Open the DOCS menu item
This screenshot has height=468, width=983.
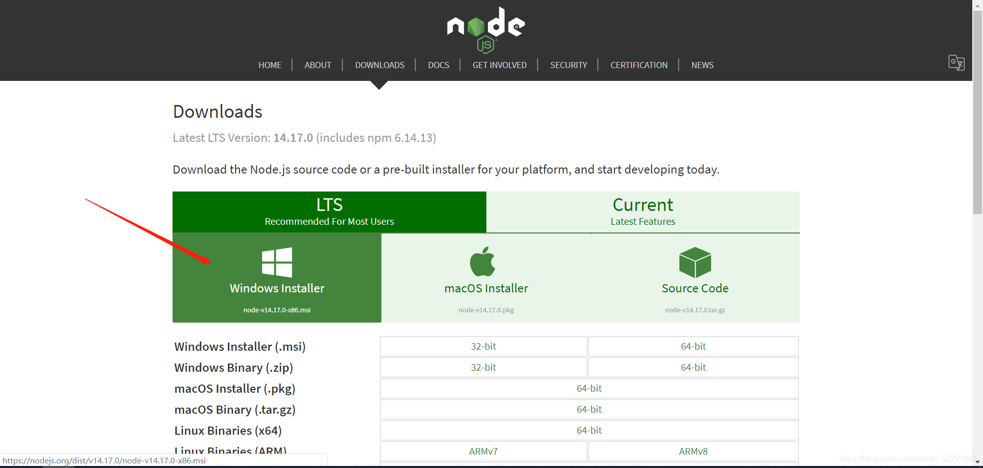439,65
